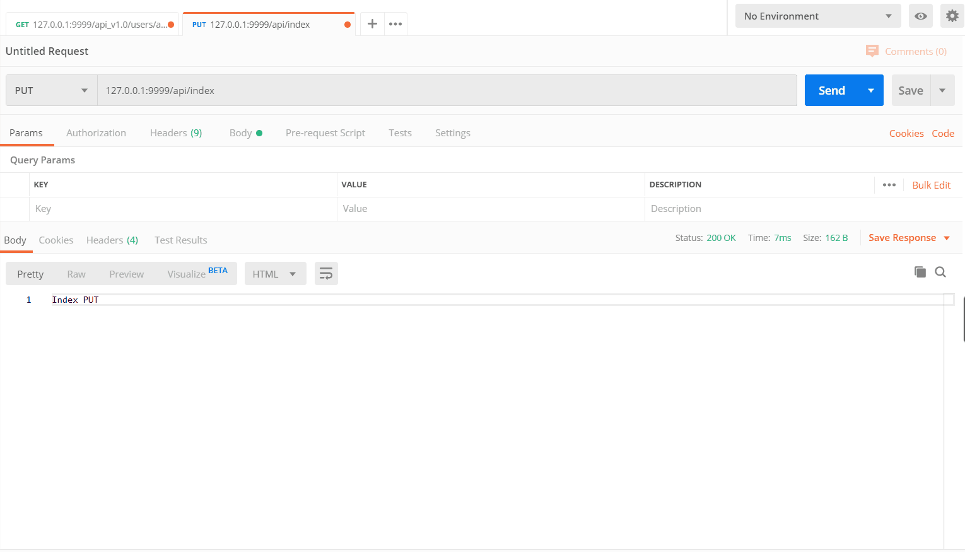Open the HTML response format dropdown
965x552 pixels.
[x=275, y=273]
